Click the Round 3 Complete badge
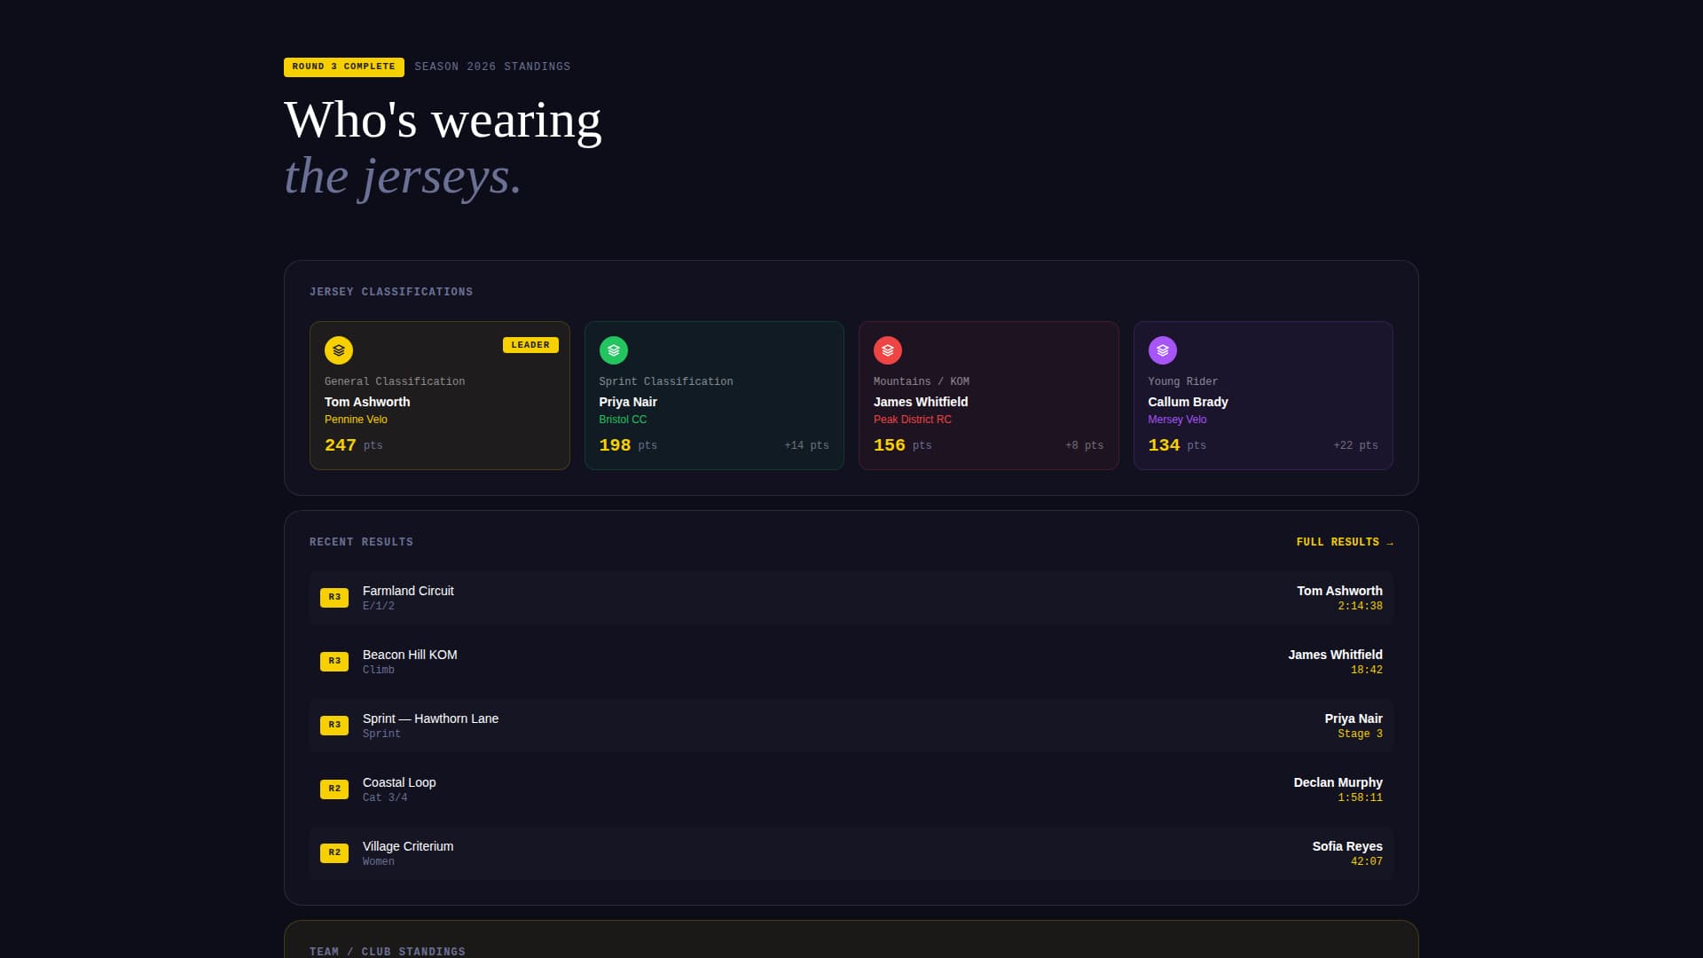 coord(344,67)
